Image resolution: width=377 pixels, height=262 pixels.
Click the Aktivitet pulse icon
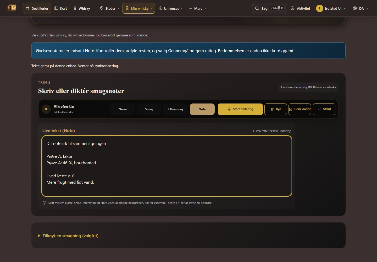(x=293, y=8)
